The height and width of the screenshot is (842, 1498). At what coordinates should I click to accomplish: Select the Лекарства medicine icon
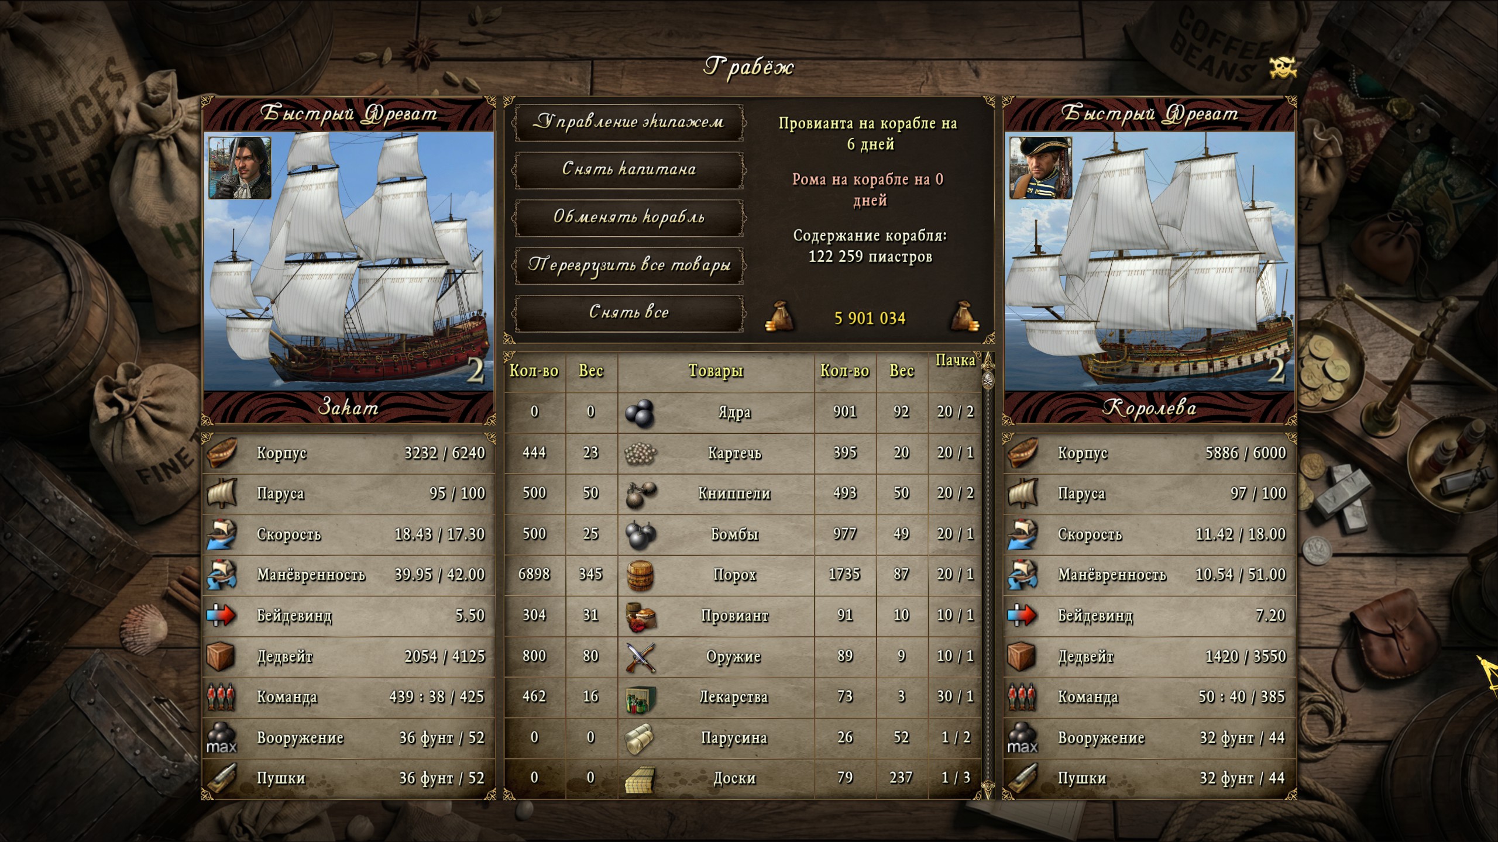pos(640,698)
